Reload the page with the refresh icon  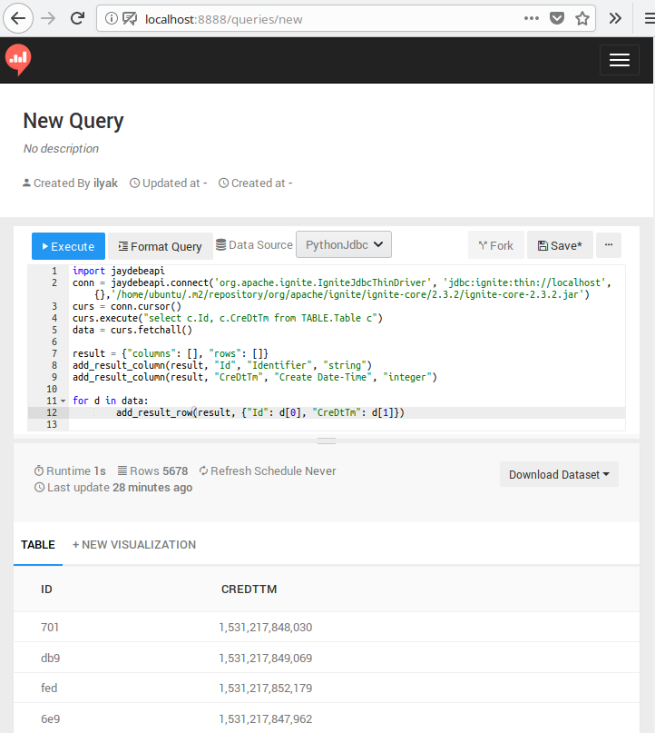coord(77,19)
